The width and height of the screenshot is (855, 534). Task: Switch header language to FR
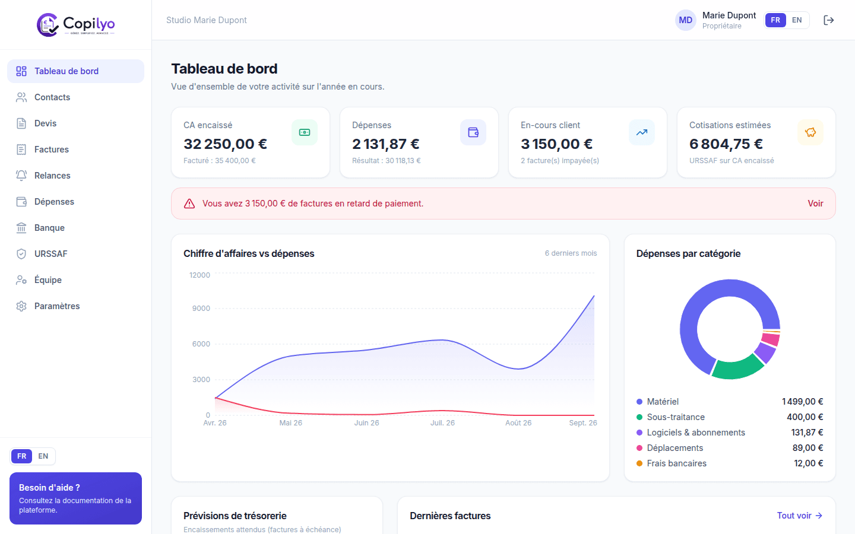tap(775, 20)
